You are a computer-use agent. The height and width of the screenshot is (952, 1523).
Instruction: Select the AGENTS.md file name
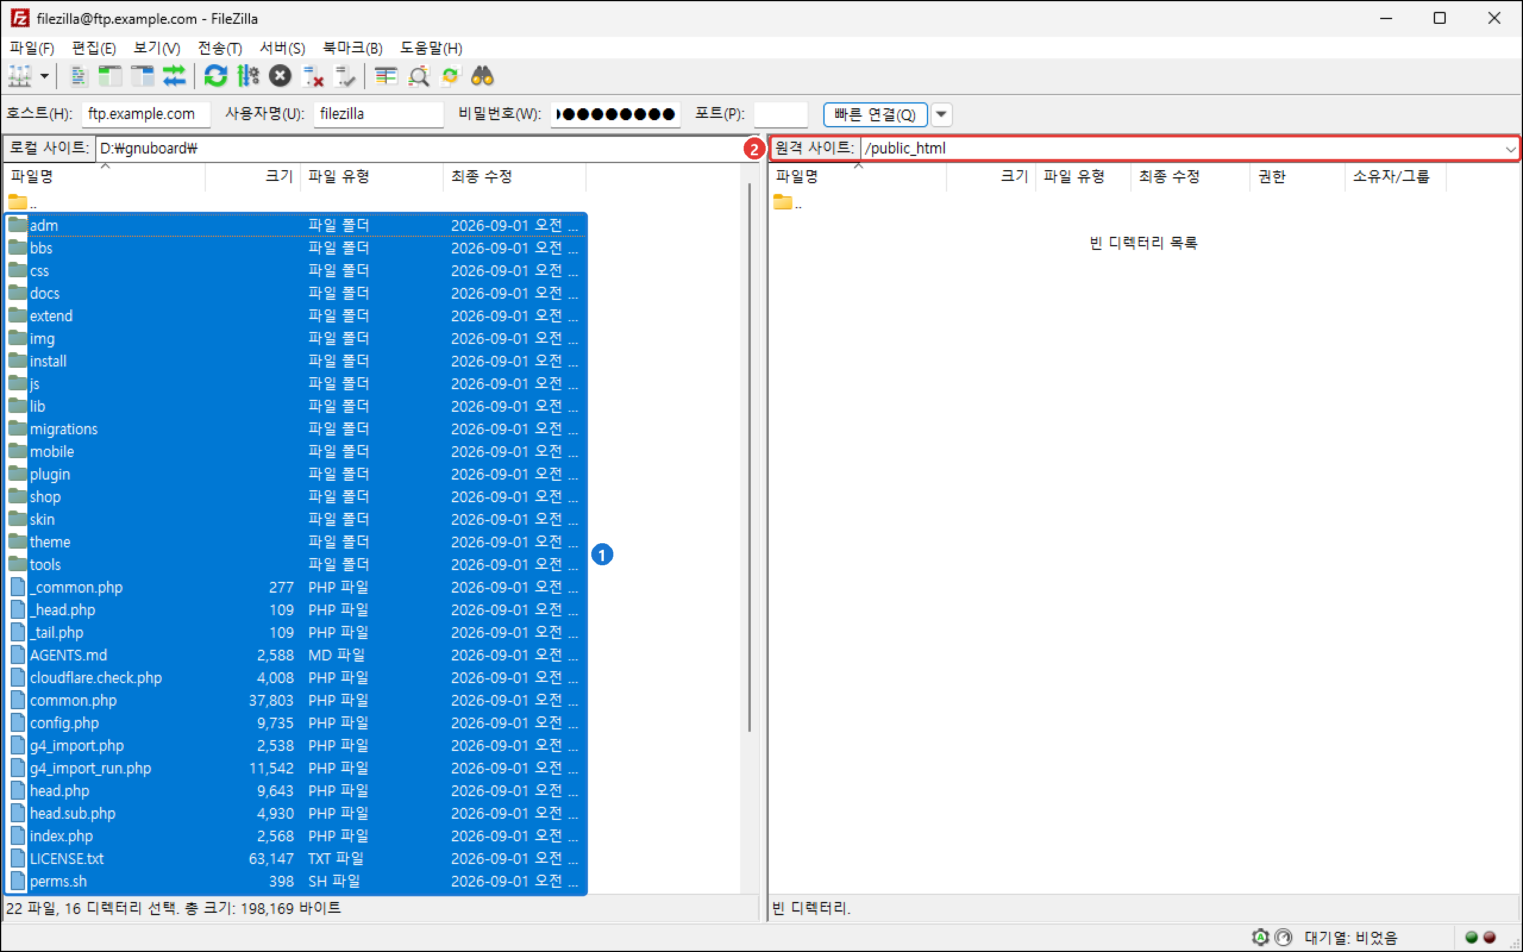coord(68,655)
